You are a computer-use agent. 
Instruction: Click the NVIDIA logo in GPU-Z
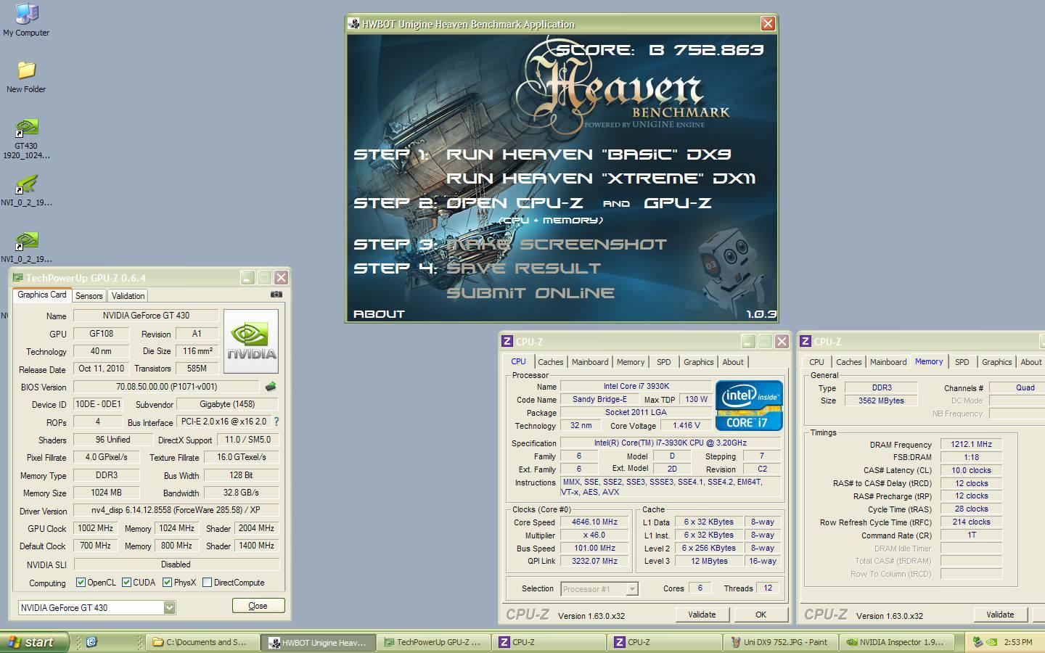[251, 341]
